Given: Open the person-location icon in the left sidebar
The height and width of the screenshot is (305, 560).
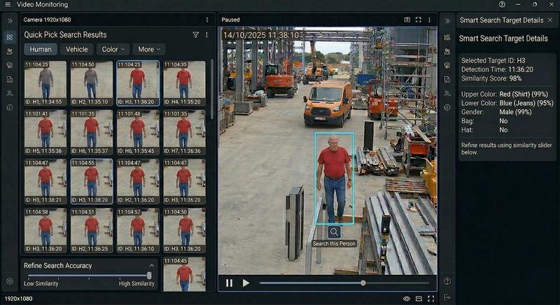Looking at the screenshot, I should (x=10, y=94).
